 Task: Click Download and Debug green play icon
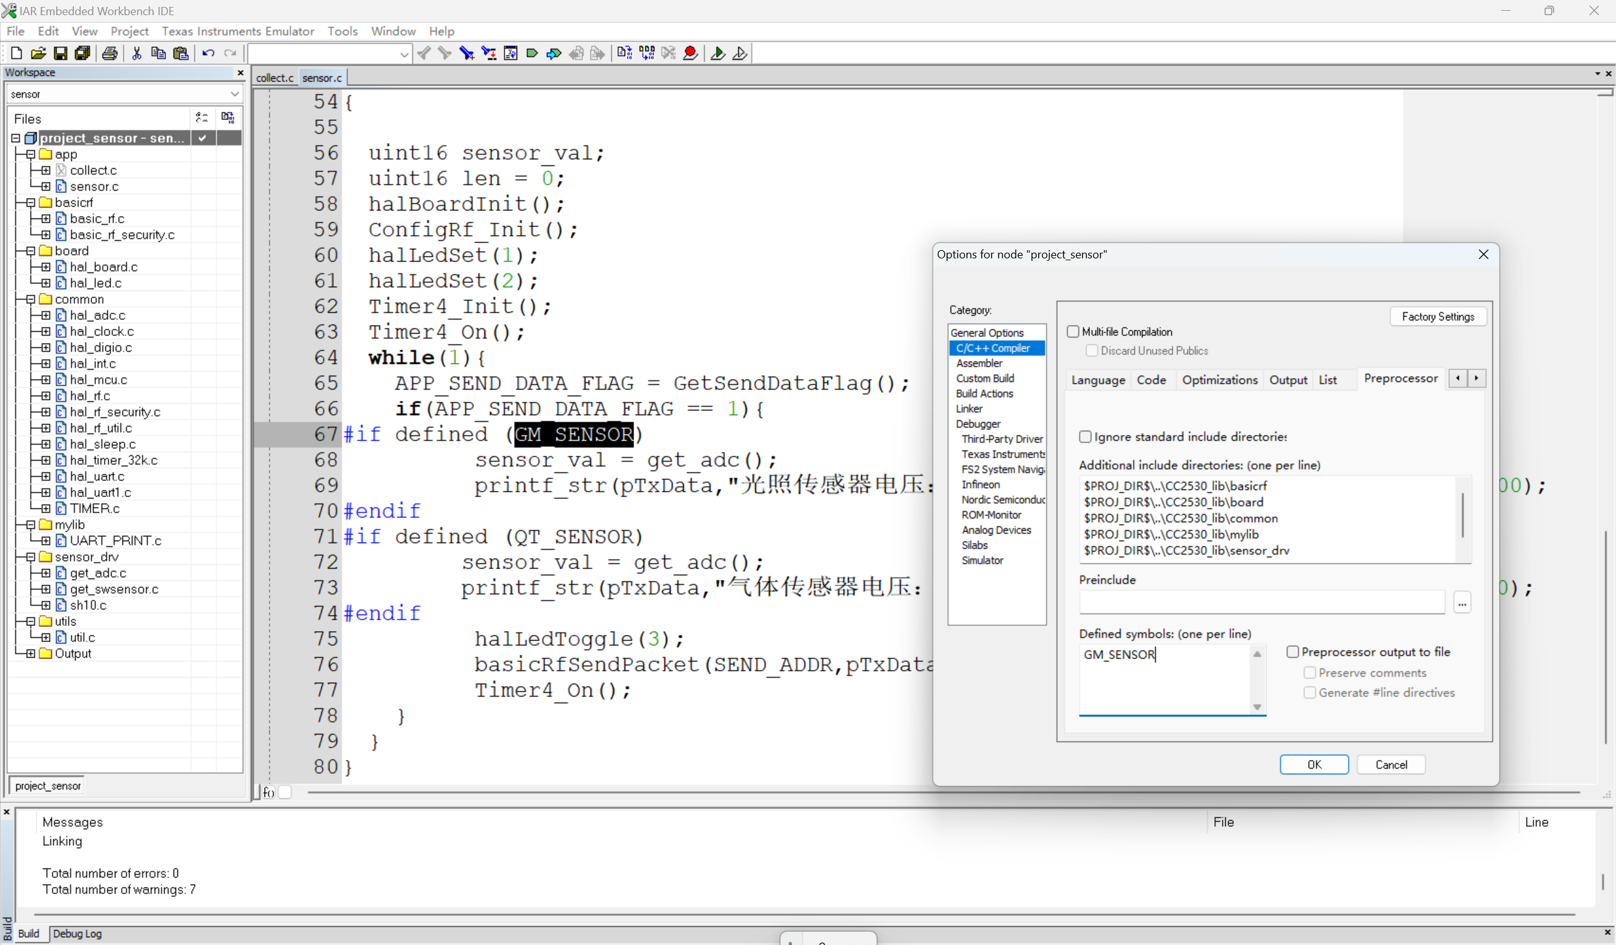point(717,53)
